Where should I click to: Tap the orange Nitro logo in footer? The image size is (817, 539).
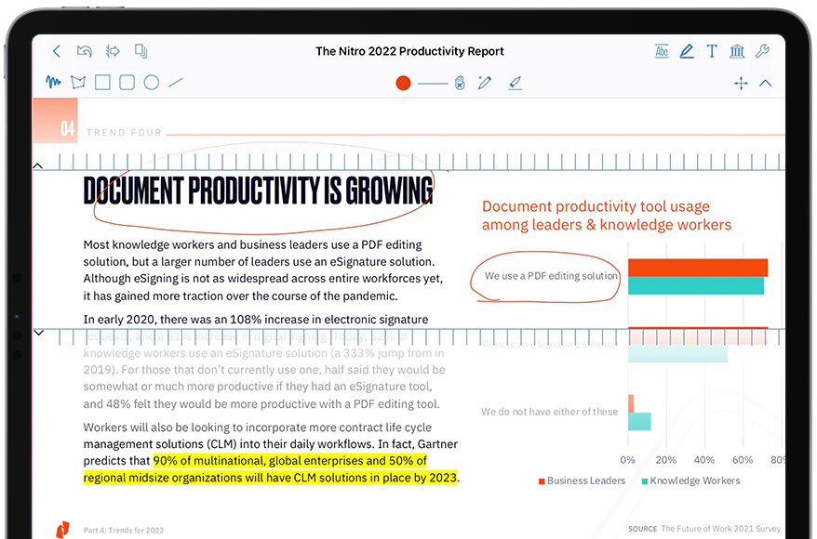(x=62, y=530)
